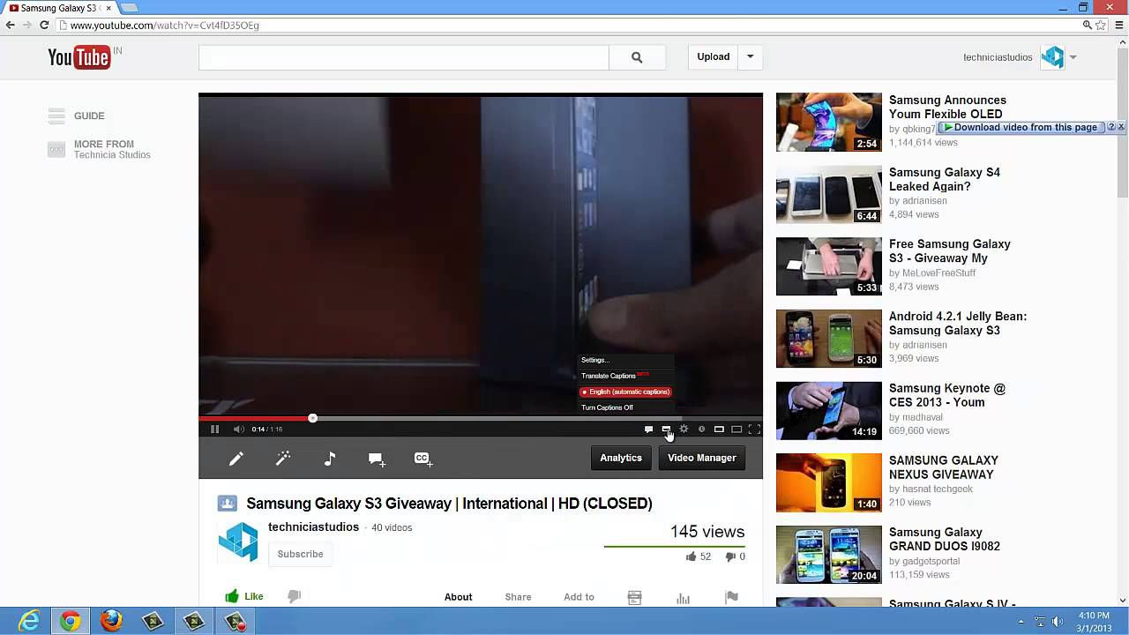
Task: Click inside the YouTube search box
Action: pos(404,57)
